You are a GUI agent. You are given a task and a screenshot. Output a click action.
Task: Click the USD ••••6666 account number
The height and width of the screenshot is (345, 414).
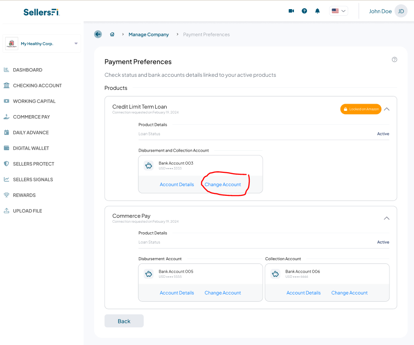point(297,277)
